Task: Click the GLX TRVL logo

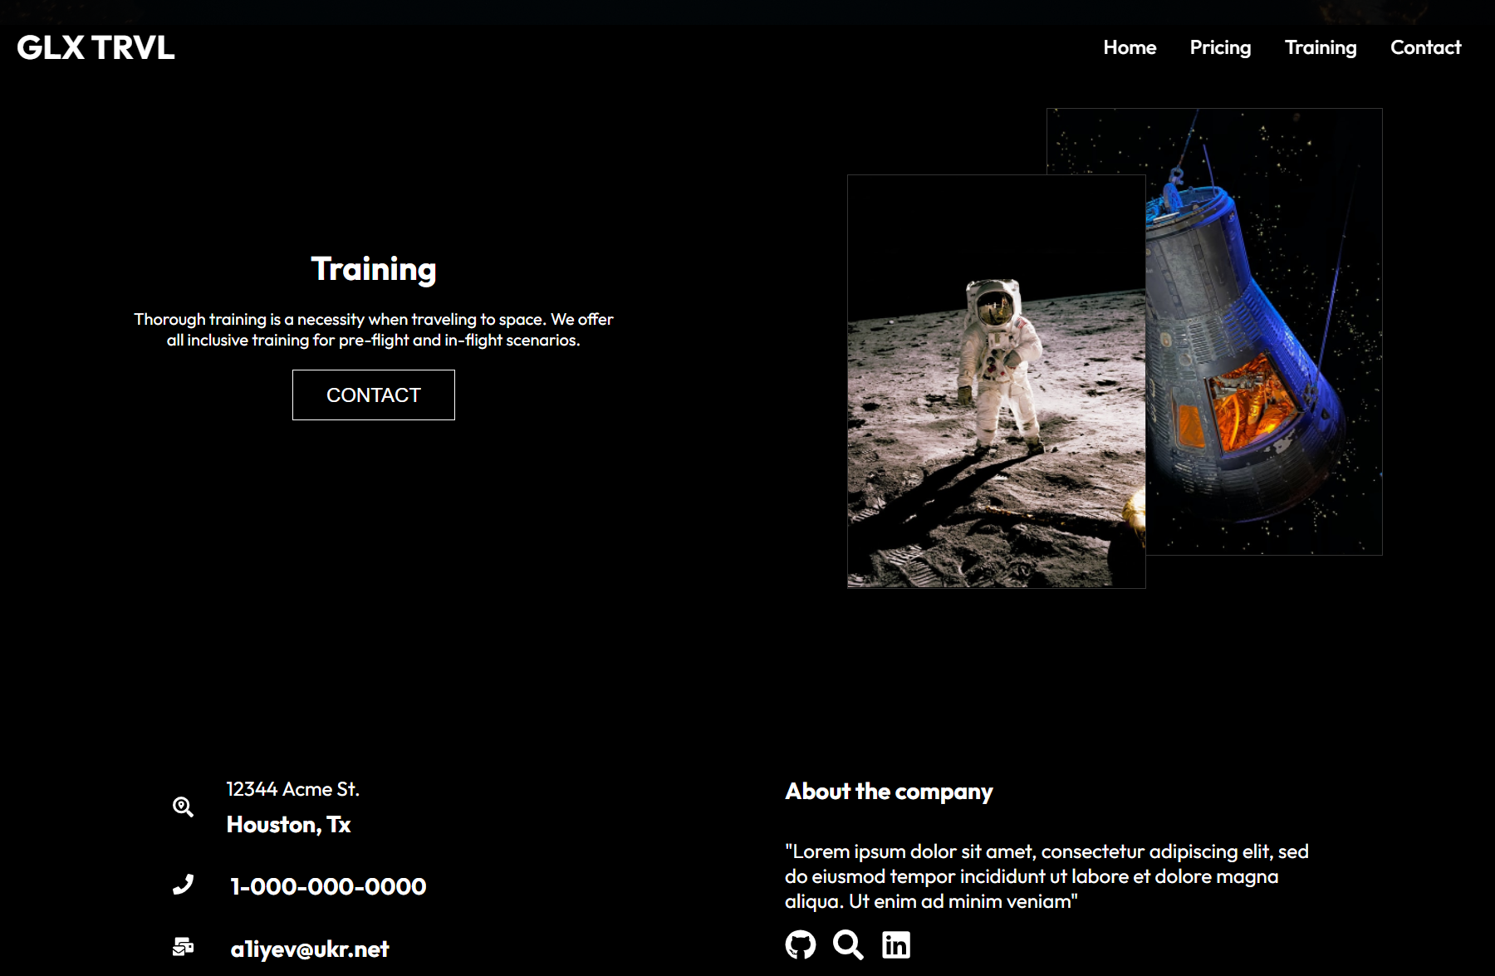Action: (96, 47)
